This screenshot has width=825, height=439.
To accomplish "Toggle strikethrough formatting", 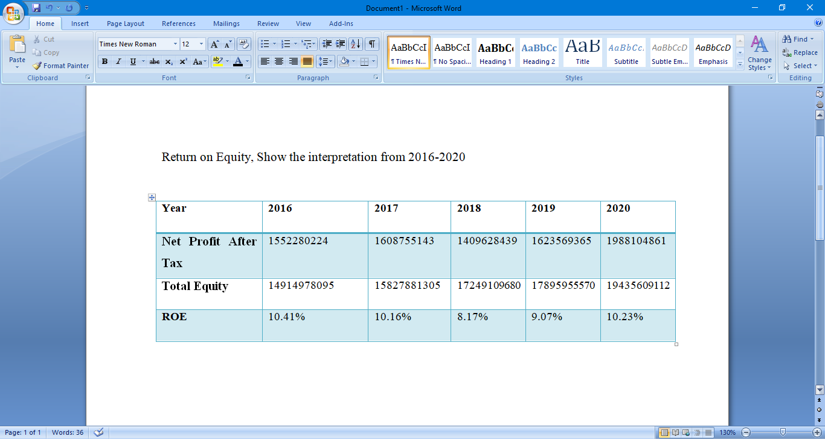I will pos(155,62).
